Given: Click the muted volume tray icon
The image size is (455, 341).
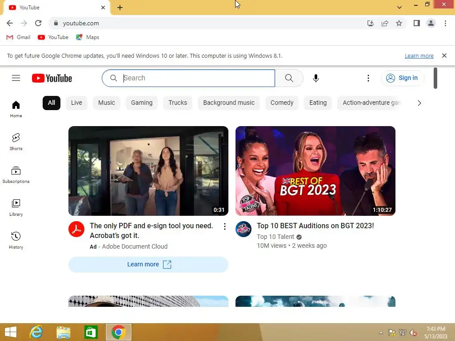Looking at the screenshot, I should click(413, 333).
